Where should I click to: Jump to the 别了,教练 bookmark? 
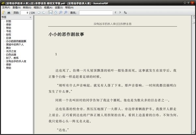pyautogui.click(x=12, y=58)
